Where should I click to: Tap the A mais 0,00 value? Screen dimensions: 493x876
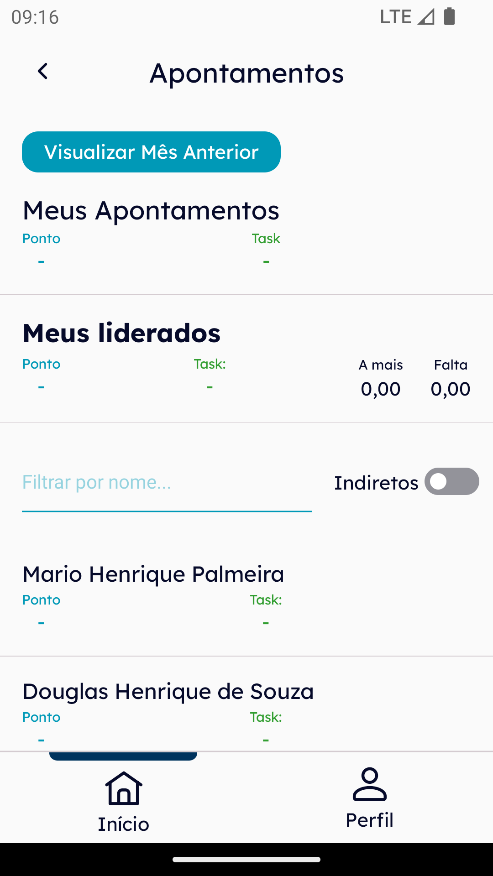click(381, 389)
